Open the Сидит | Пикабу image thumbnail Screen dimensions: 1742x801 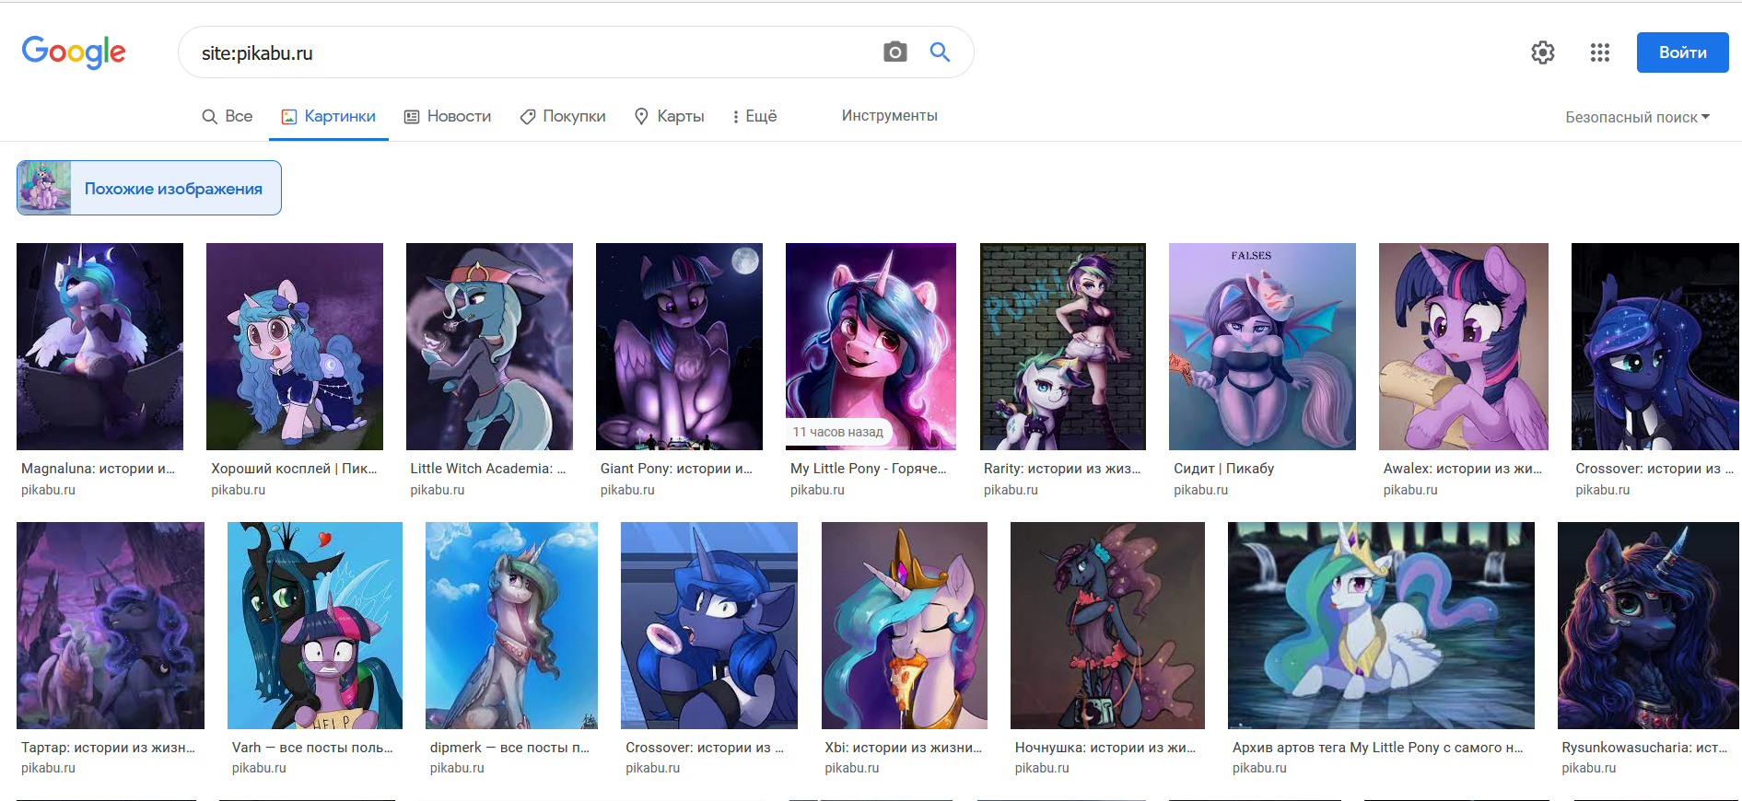coord(1262,346)
